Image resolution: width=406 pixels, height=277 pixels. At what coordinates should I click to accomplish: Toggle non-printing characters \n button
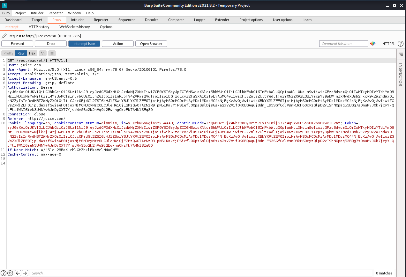click(x=43, y=53)
